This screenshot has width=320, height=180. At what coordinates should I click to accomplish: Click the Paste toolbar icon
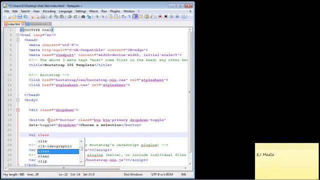pos(62,16)
